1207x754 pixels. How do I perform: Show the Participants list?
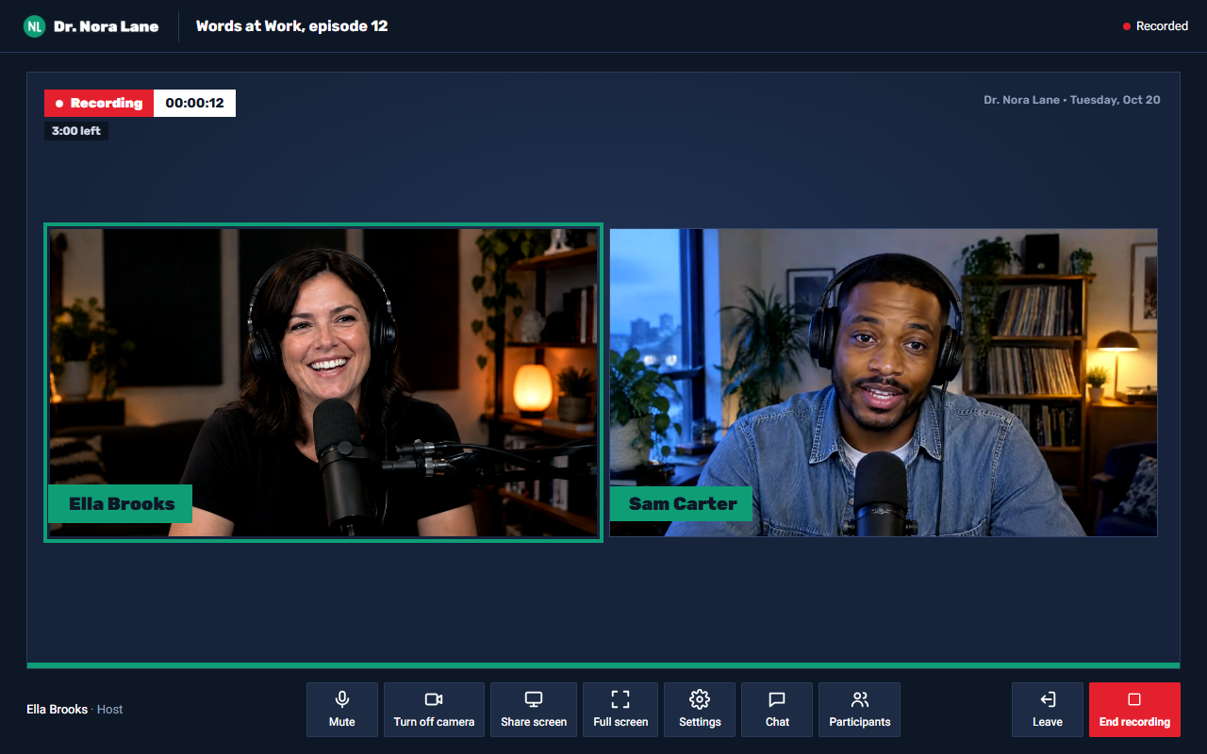(x=859, y=710)
